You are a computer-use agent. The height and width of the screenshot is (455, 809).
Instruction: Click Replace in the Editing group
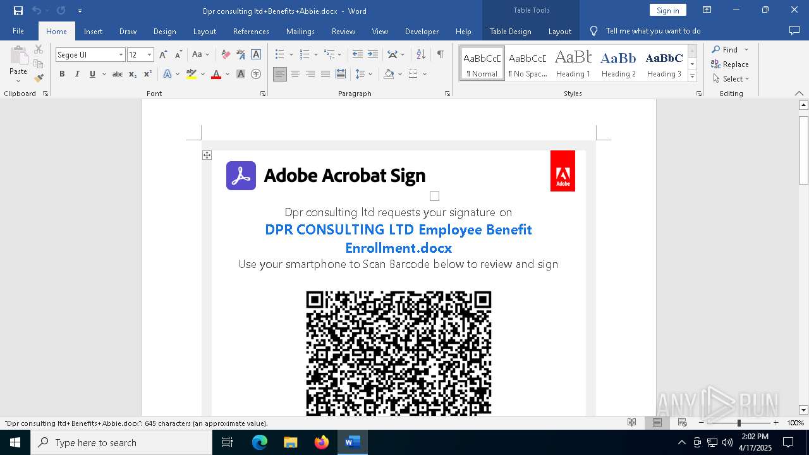click(730, 64)
